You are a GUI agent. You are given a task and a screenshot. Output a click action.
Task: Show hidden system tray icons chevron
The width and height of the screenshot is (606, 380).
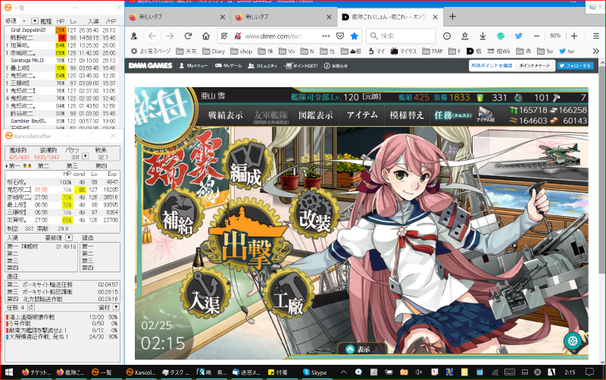point(343,372)
